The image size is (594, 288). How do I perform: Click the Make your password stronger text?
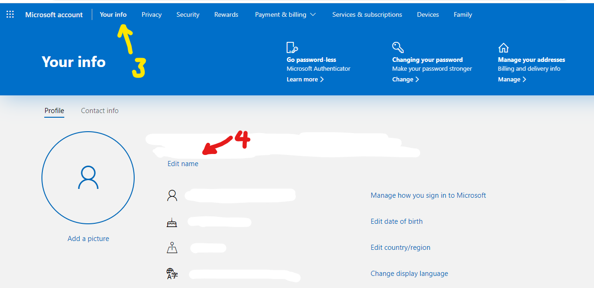(432, 68)
